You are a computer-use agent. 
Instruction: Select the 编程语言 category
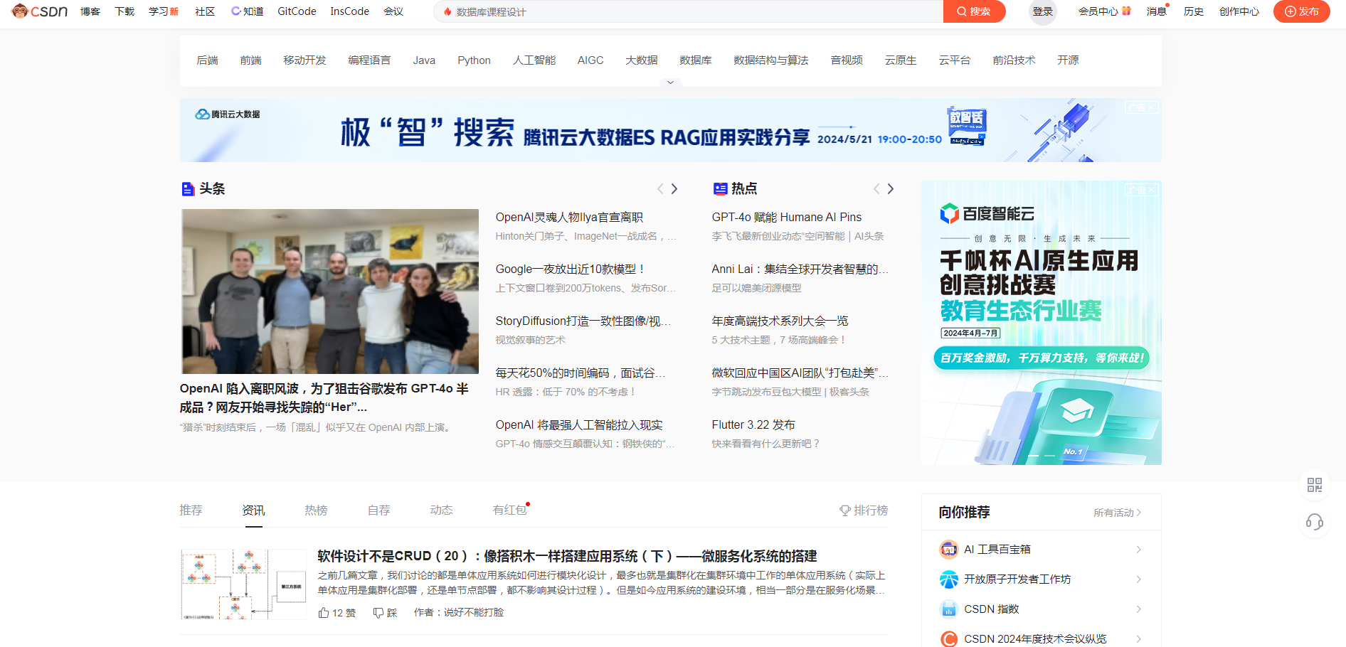click(369, 60)
